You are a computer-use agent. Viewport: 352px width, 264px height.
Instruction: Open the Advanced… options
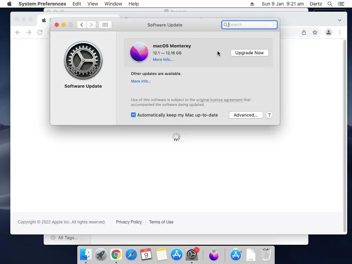coord(245,115)
